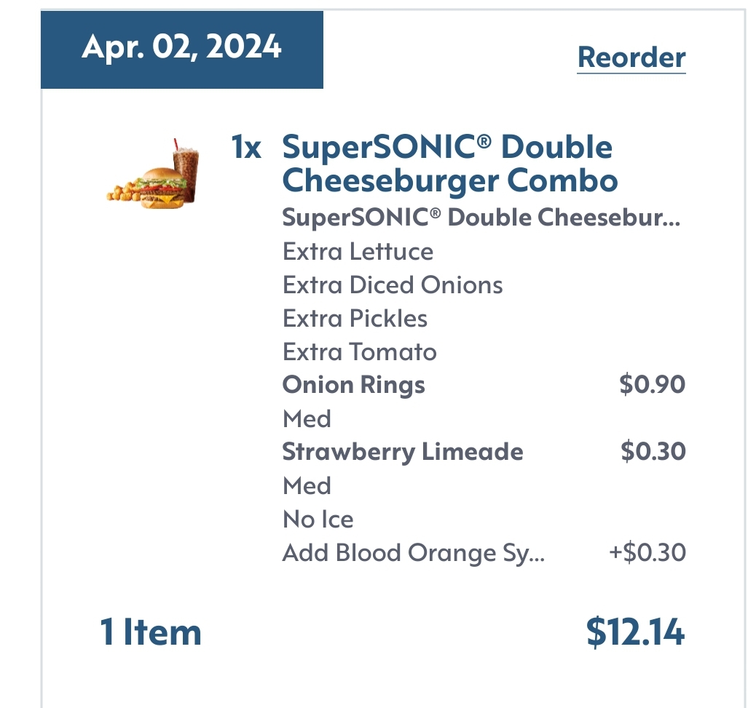This screenshot has width=748, height=708.
Task: Click the Med size under Onion Rings
Action: (307, 419)
